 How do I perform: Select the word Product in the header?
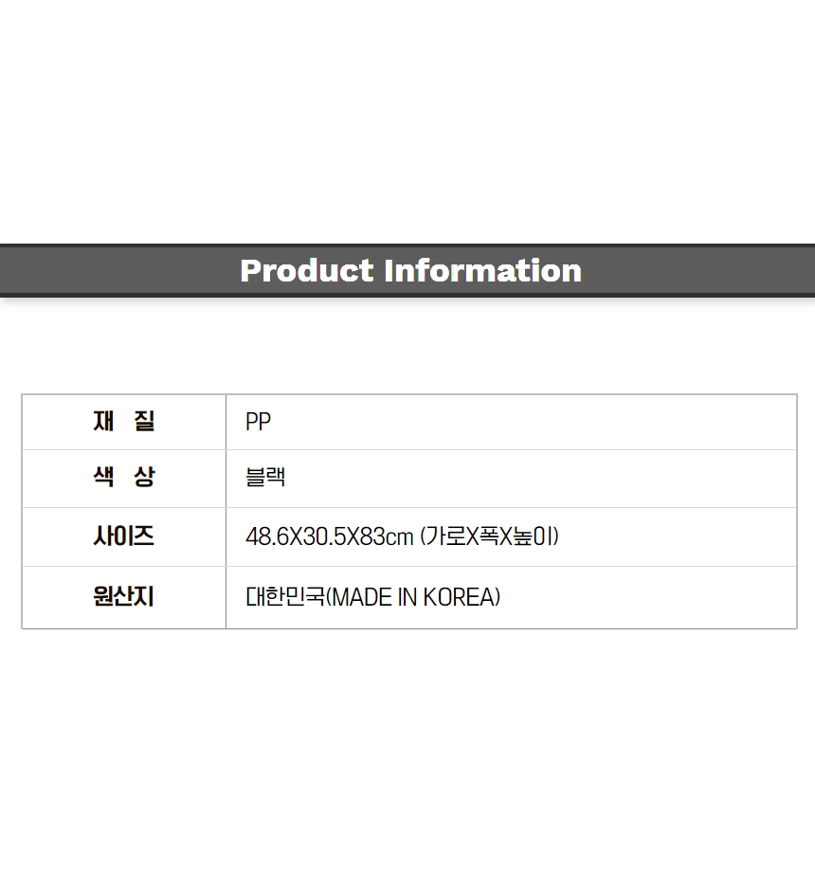click(x=307, y=271)
